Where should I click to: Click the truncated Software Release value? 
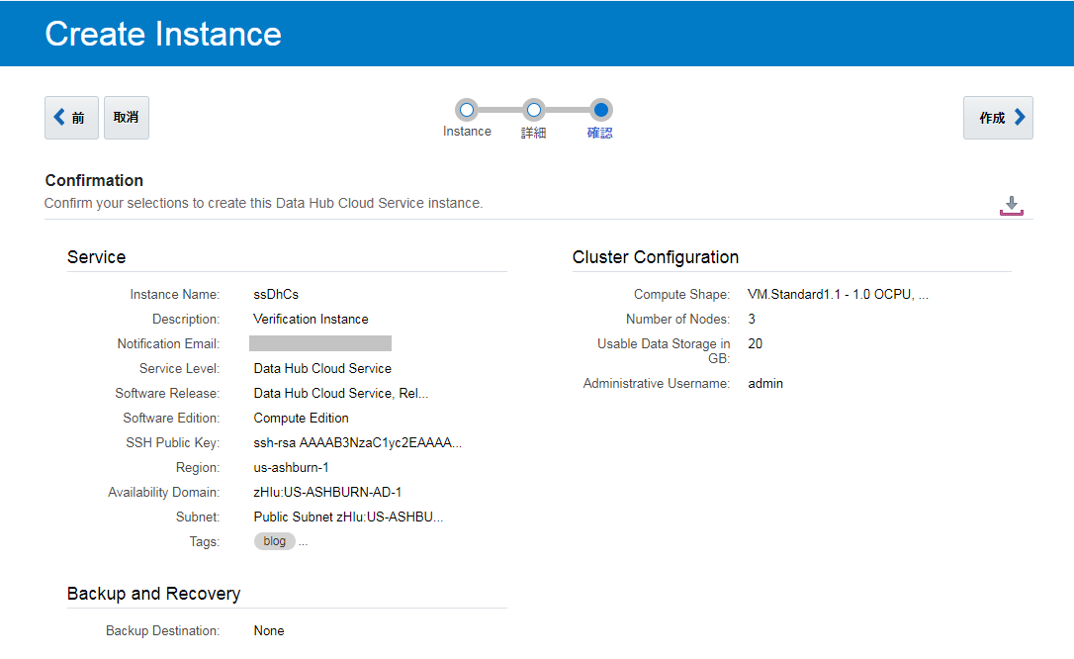[x=341, y=393]
